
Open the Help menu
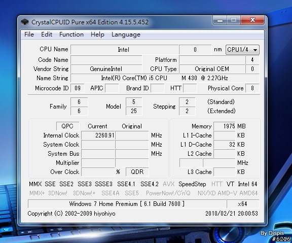[x=97, y=34]
